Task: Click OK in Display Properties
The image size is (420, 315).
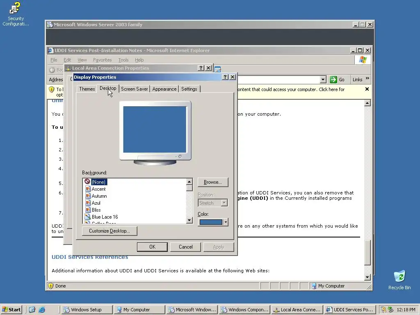Action: coord(153,247)
